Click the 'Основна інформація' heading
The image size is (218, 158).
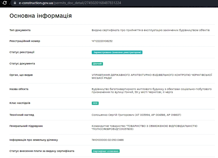(41, 16)
